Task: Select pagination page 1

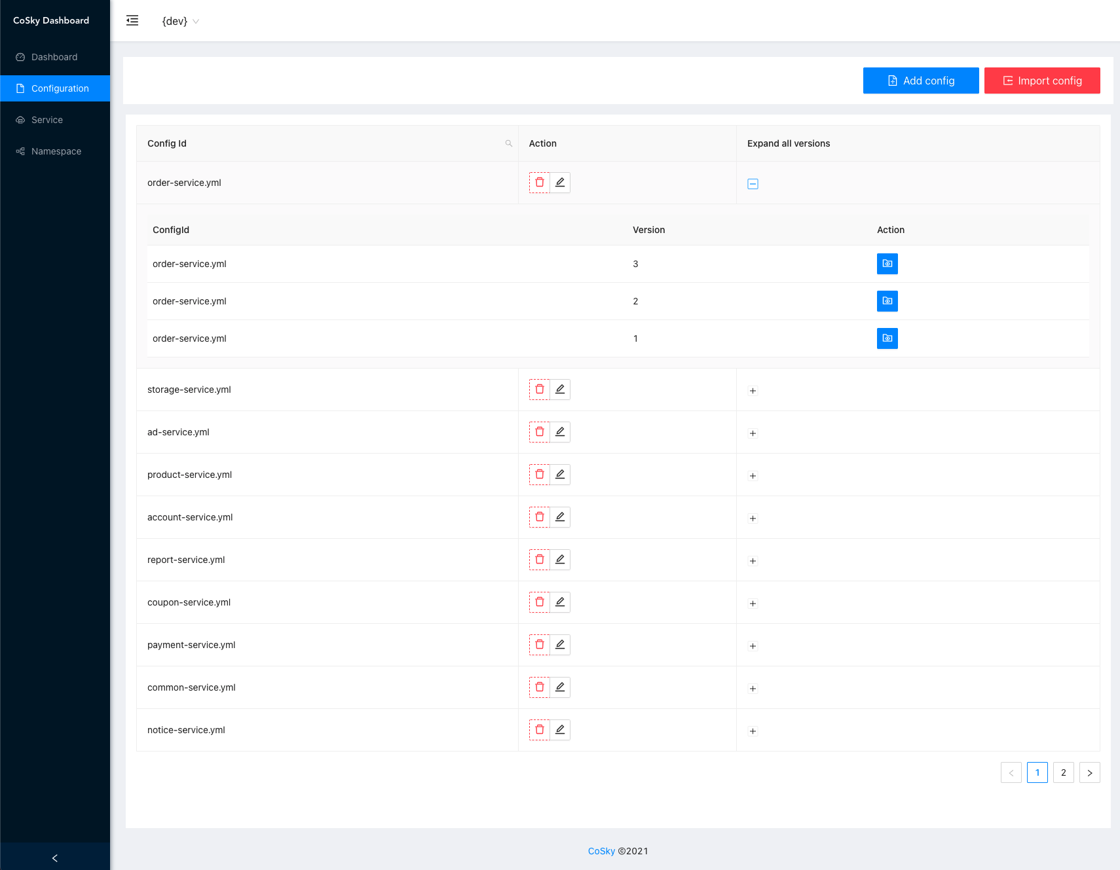Action: (1037, 772)
